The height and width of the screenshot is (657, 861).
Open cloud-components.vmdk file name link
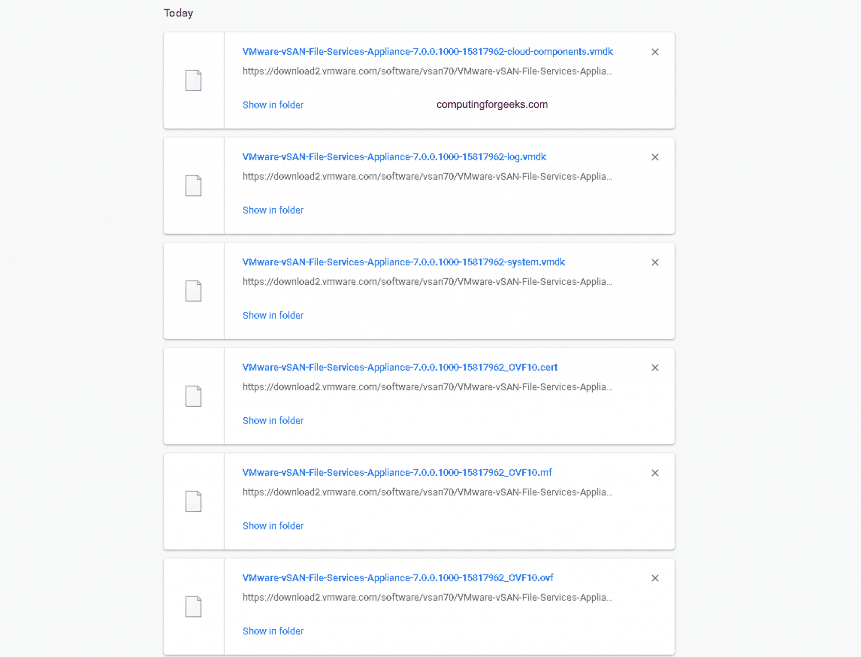(427, 52)
